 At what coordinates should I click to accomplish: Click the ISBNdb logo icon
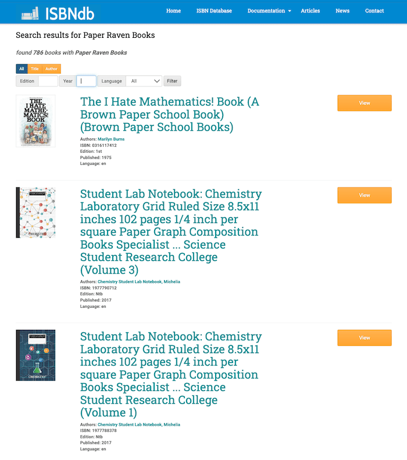[30, 13]
